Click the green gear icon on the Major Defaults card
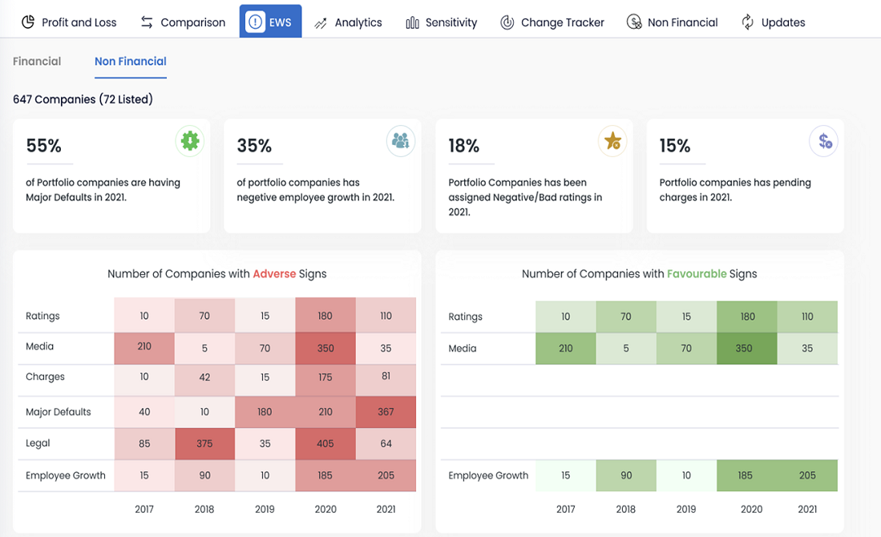This screenshot has height=537, width=881. coord(189,141)
